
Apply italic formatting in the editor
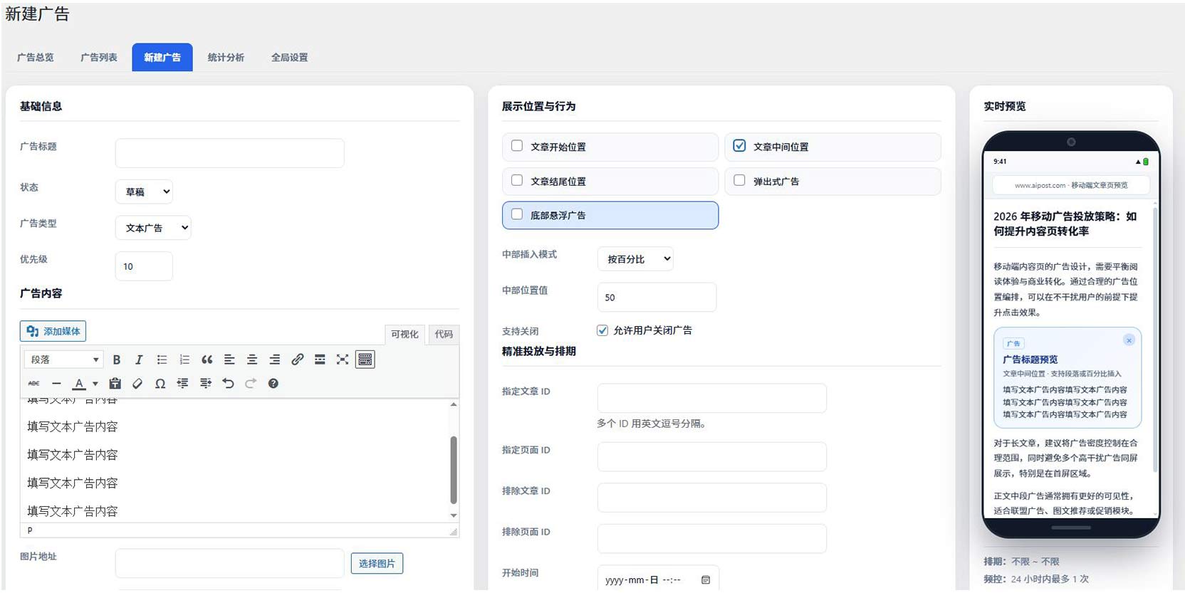point(139,360)
